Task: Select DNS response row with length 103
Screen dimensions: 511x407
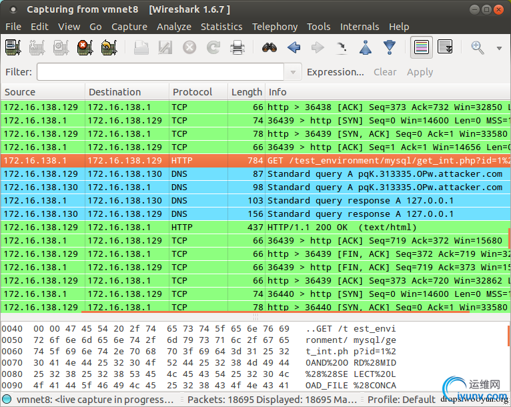Action: (255, 201)
